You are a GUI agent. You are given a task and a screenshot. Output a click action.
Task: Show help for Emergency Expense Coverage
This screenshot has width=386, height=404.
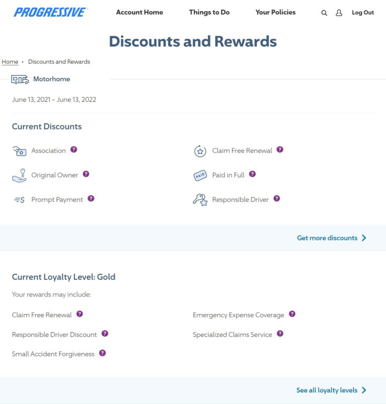(292, 314)
